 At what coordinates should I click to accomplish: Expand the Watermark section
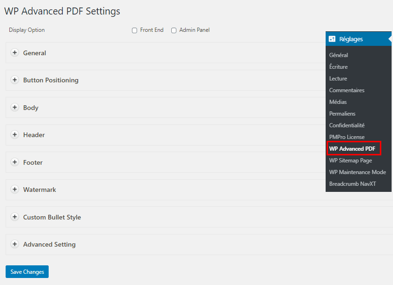tap(15, 190)
